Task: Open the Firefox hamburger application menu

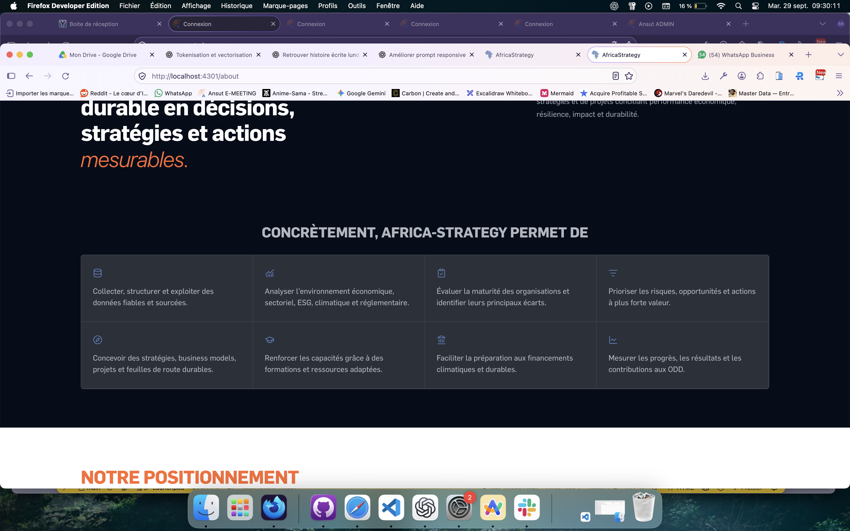Action: tap(839, 76)
